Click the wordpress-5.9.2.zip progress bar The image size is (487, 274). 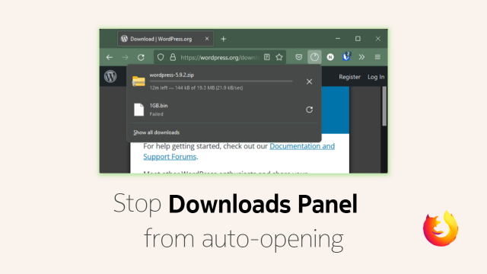[221, 81]
